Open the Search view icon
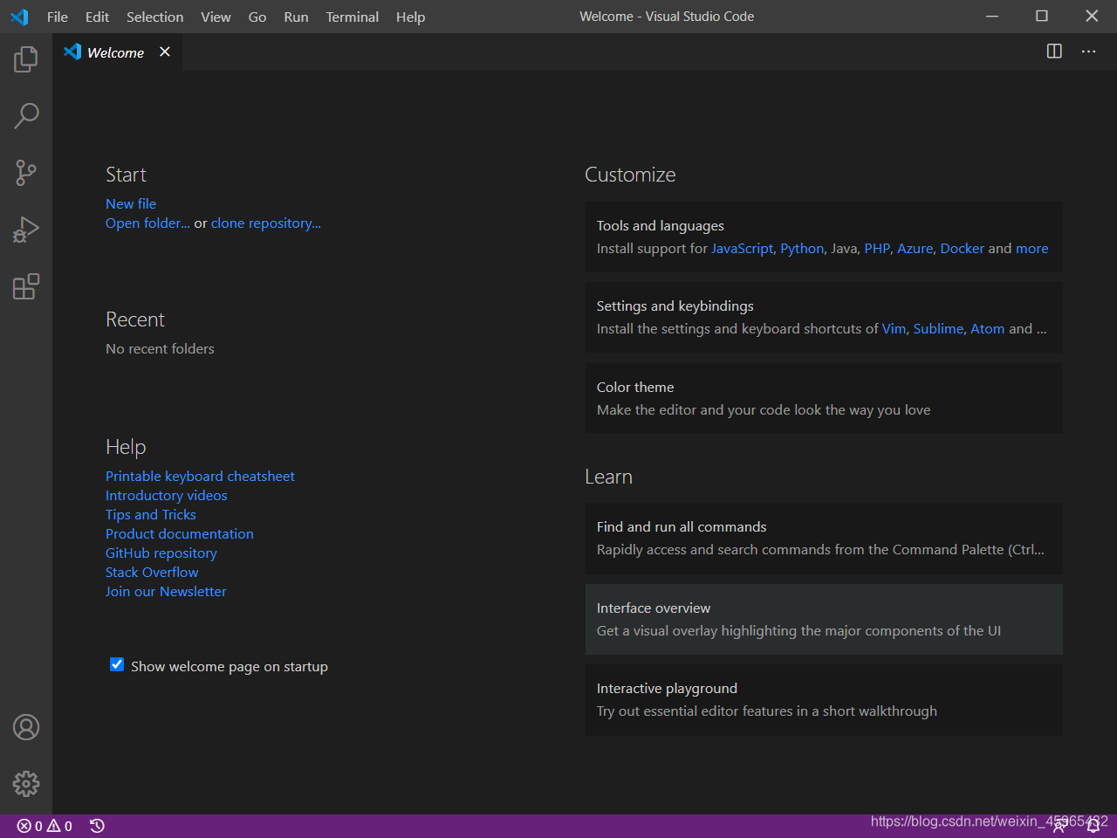 26,115
